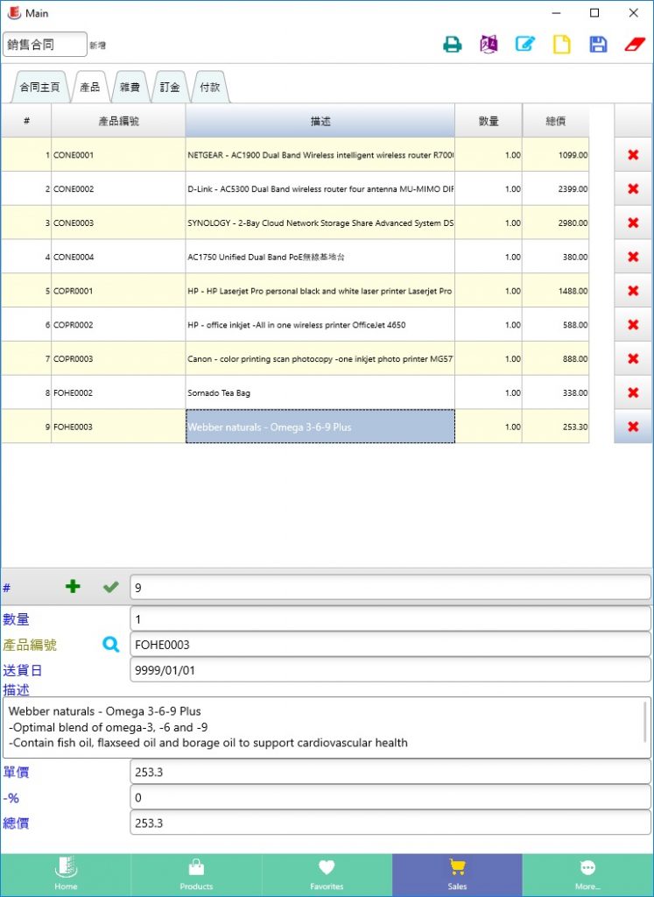Click the 銷售合同 field at top
This screenshot has height=897, width=654.
click(x=46, y=44)
